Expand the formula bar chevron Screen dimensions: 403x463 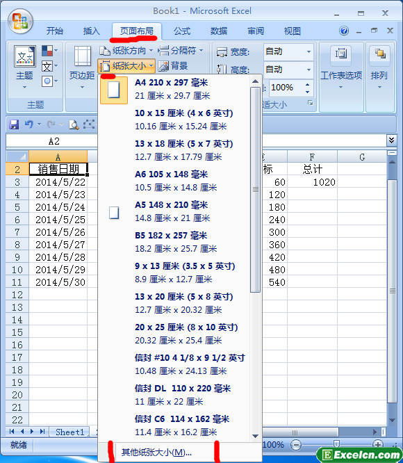[x=391, y=140]
